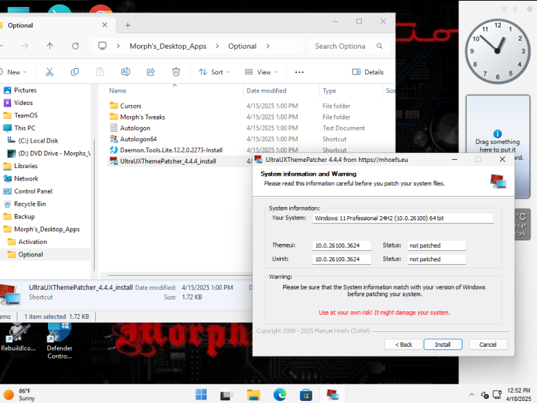Click the Paste clipboard icon in Explorer toolbar
This screenshot has width=537, height=403.
click(x=100, y=72)
